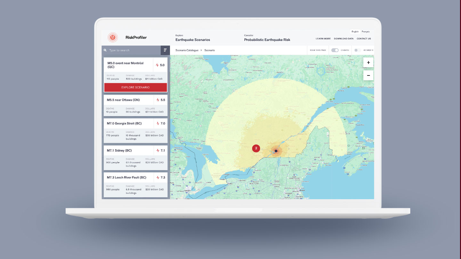Click the dark epicenter dot on the map
461x259 pixels.
276,151
